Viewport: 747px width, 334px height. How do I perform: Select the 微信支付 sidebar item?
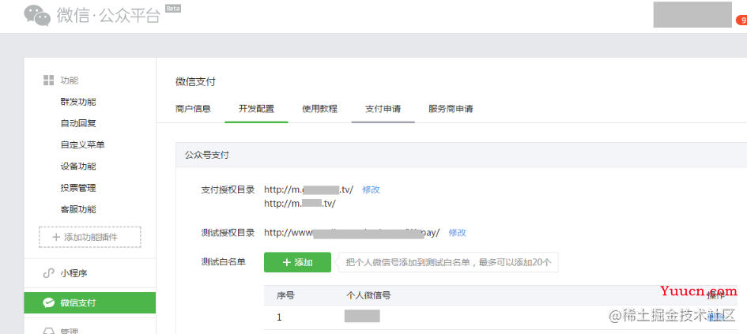90,303
